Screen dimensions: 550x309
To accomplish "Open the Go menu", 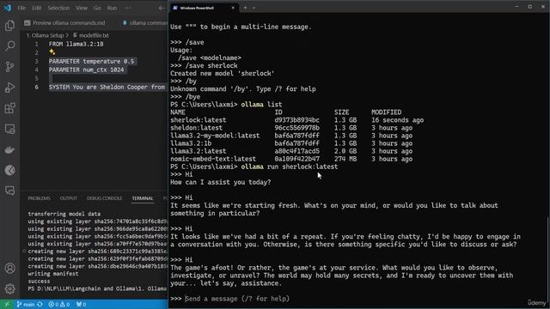I will (x=97, y=8).
